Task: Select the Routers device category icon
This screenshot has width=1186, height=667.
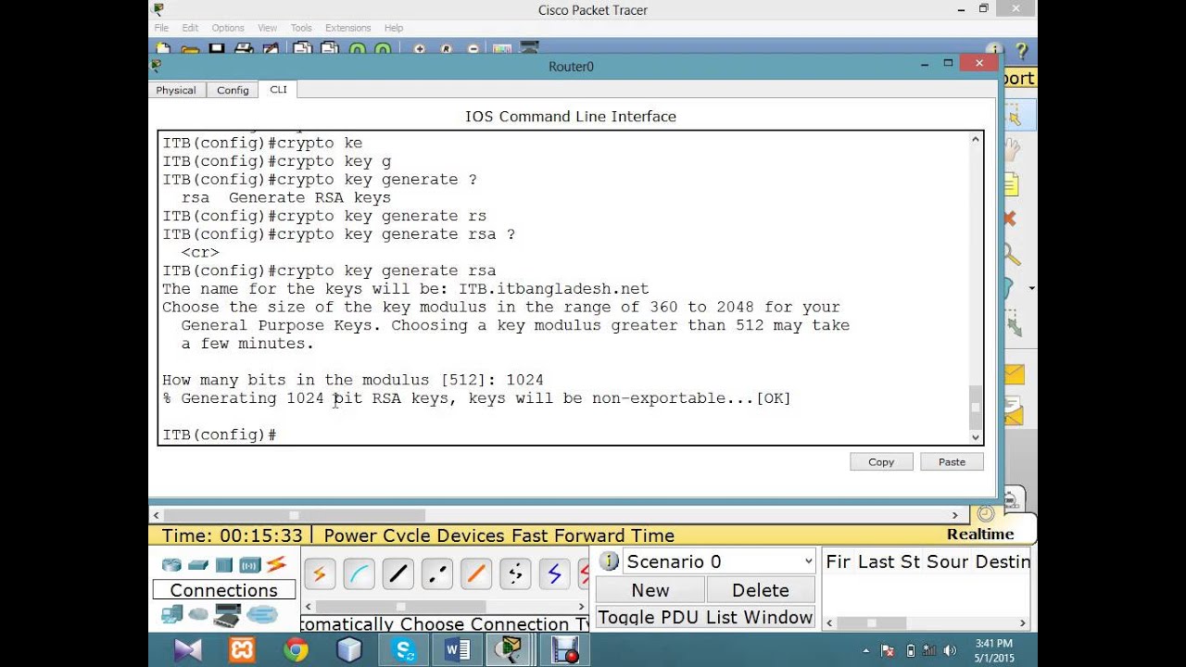Action: [171, 564]
